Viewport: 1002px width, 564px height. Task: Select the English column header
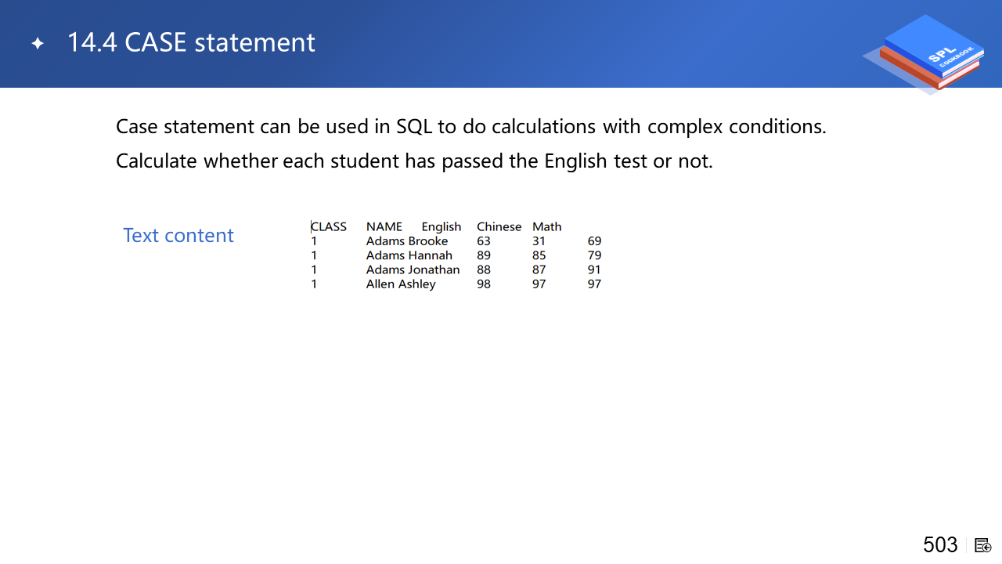coord(442,226)
